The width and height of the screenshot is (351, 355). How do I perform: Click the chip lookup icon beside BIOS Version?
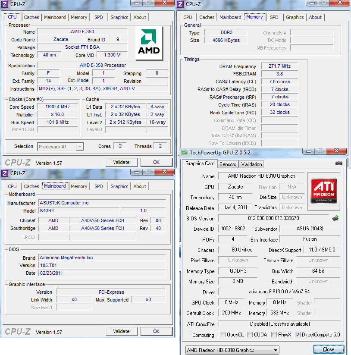click(336, 219)
